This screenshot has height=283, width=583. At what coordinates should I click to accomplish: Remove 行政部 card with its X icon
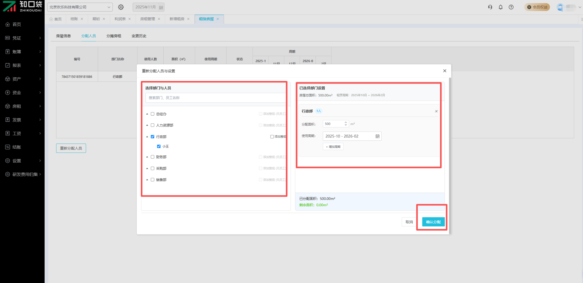pyautogui.click(x=436, y=111)
